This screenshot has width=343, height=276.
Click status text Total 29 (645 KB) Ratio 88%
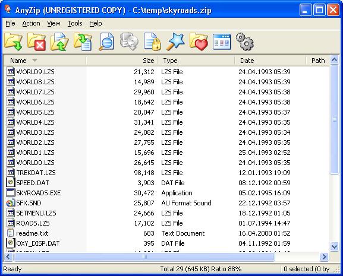200,269
